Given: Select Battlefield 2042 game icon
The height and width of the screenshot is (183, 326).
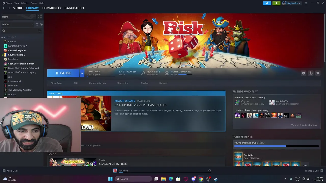Looking at the screenshot, I should 6,46.
